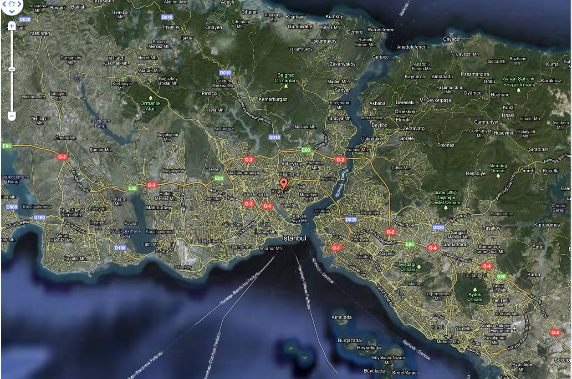Viewport: 572px width, 379px height.
Task: Select the Sabiha Gökçen airport plane icon
Action: (x=515, y=328)
